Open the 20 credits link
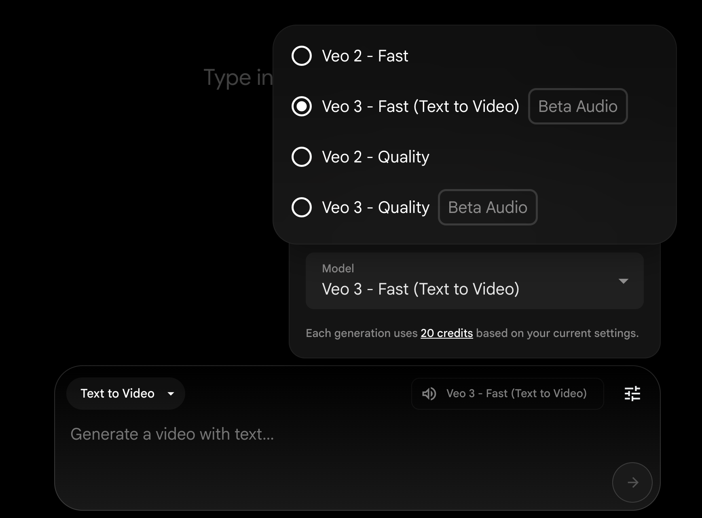This screenshot has width=702, height=518. [x=446, y=333]
